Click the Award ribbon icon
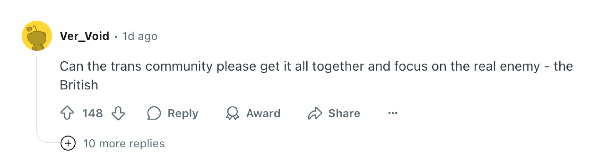The height and width of the screenshot is (161, 607). 232,113
